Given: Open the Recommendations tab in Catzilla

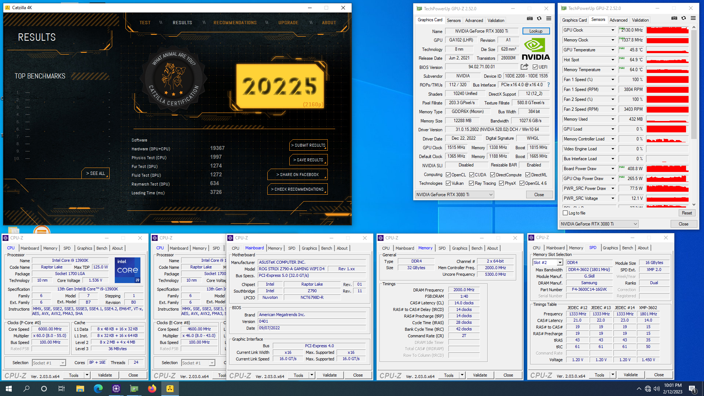Looking at the screenshot, I should (x=235, y=23).
